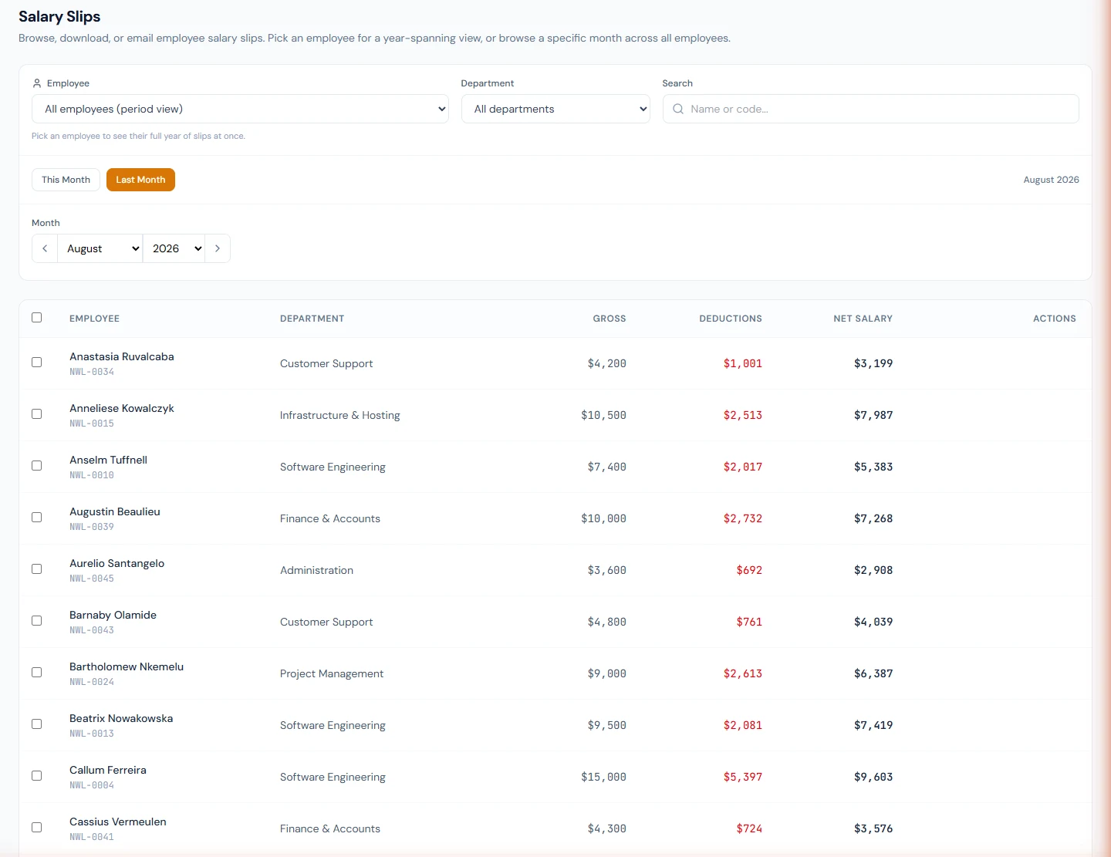Viewport: 1111px width, 857px height.
Task: Click the search magnifier icon
Action: (x=678, y=109)
